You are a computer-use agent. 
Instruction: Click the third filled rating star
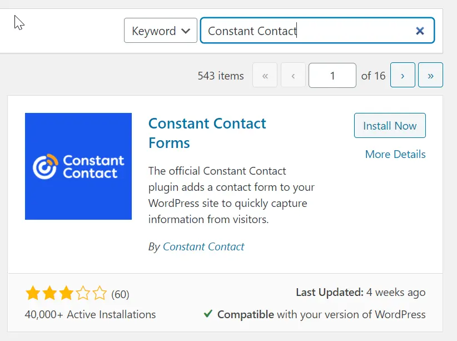(66, 293)
